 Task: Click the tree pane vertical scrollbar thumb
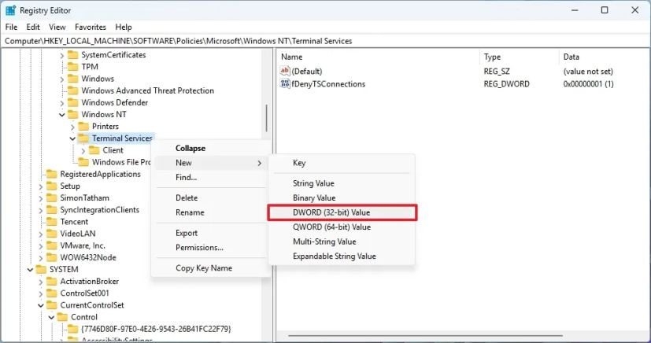[x=266, y=118]
